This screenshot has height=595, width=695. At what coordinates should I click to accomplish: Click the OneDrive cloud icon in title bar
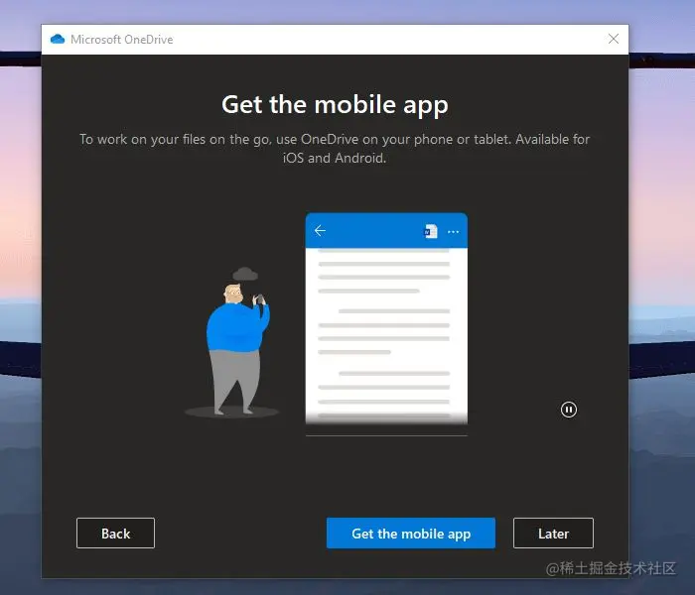click(58, 39)
